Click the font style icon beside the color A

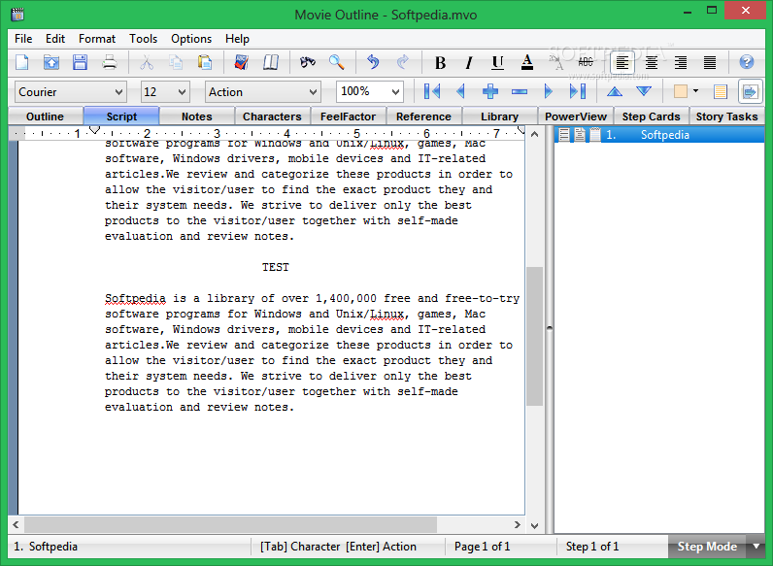556,62
